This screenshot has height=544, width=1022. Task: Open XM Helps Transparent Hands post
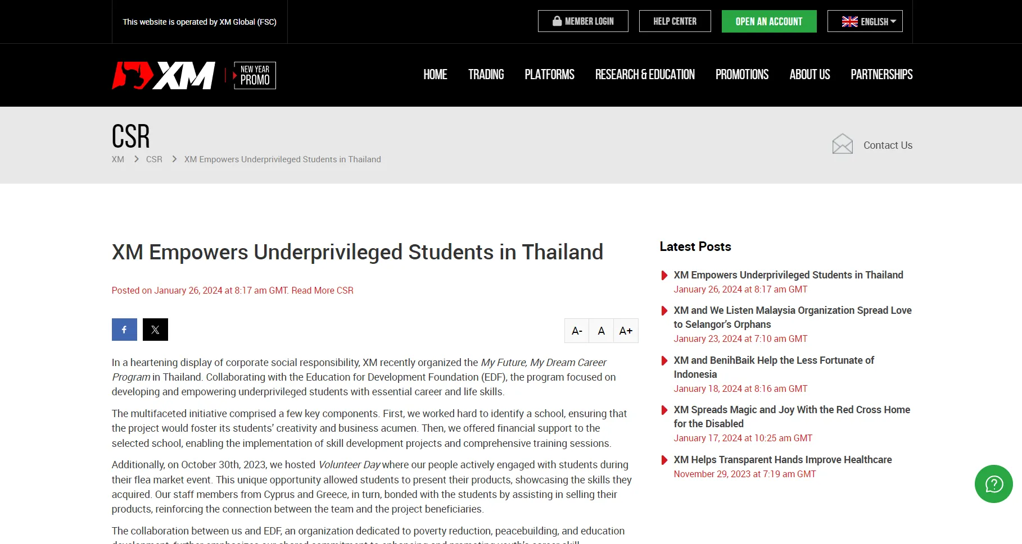pos(783,460)
